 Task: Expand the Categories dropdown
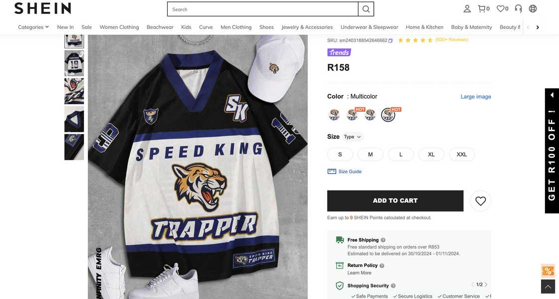pos(33,27)
